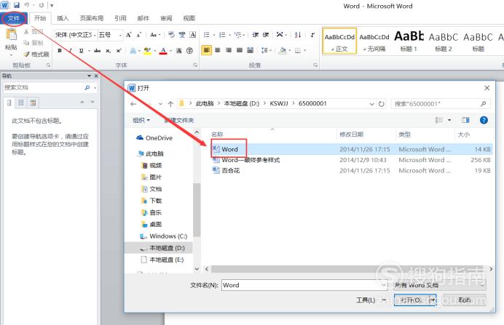Viewport: 504px width, 325px height.
Task: Click the Distributed alignment icon
Action: [250, 50]
